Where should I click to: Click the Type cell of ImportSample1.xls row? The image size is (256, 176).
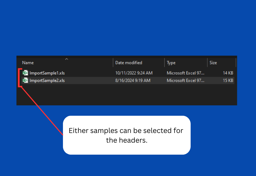pos(185,73)
